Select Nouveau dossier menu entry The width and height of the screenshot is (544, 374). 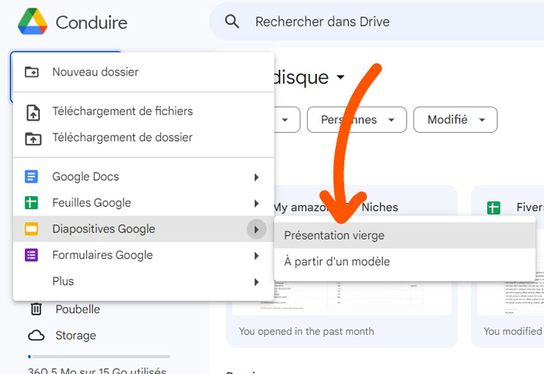click(144, 72)
